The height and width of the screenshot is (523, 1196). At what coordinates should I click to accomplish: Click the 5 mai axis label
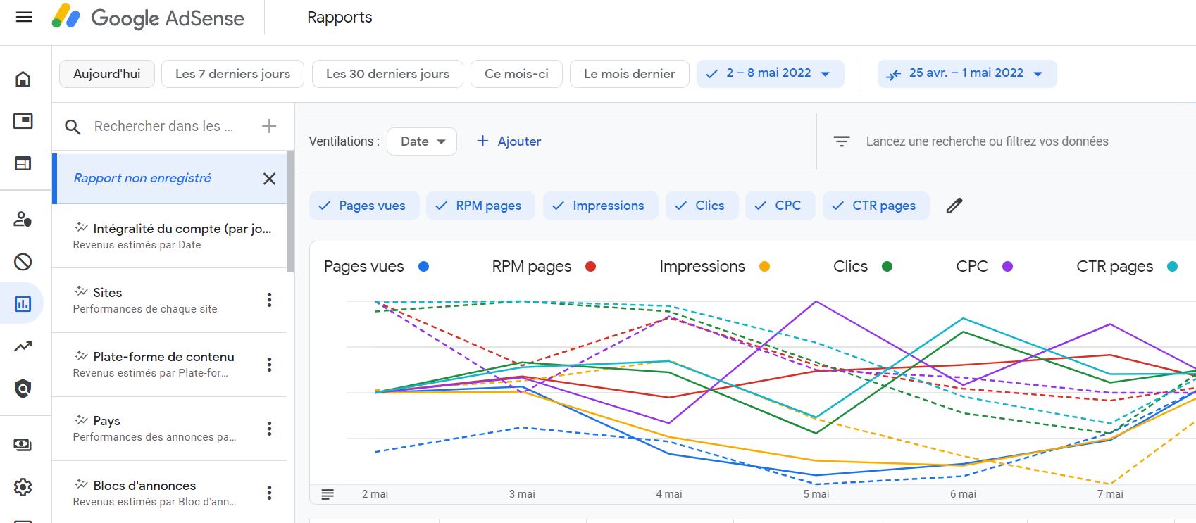[816, 494]
